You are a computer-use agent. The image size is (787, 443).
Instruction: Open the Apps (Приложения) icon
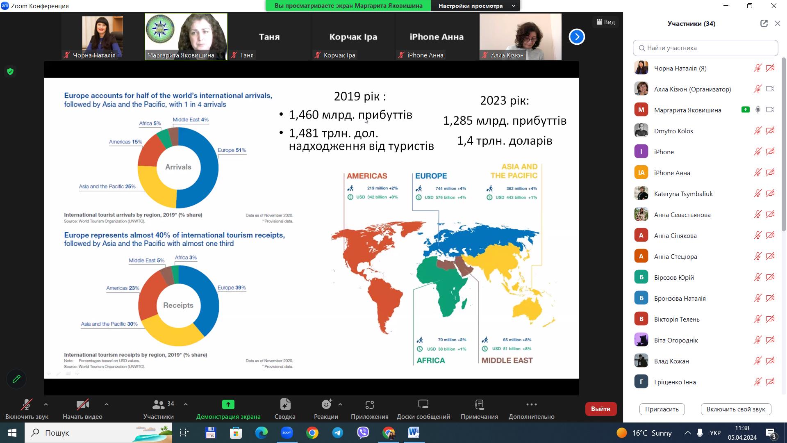click(x=369, y=405)
